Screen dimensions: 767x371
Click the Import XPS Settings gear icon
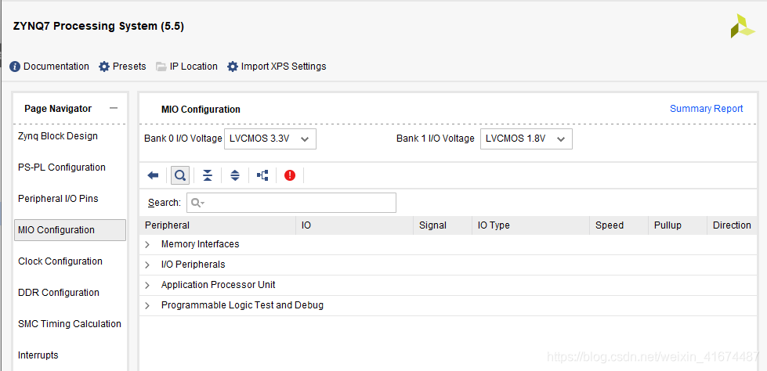coord(233,67)
